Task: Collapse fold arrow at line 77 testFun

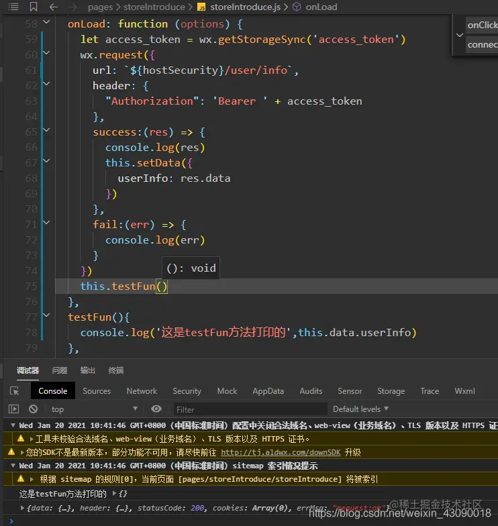Action: tap(47, 315)
